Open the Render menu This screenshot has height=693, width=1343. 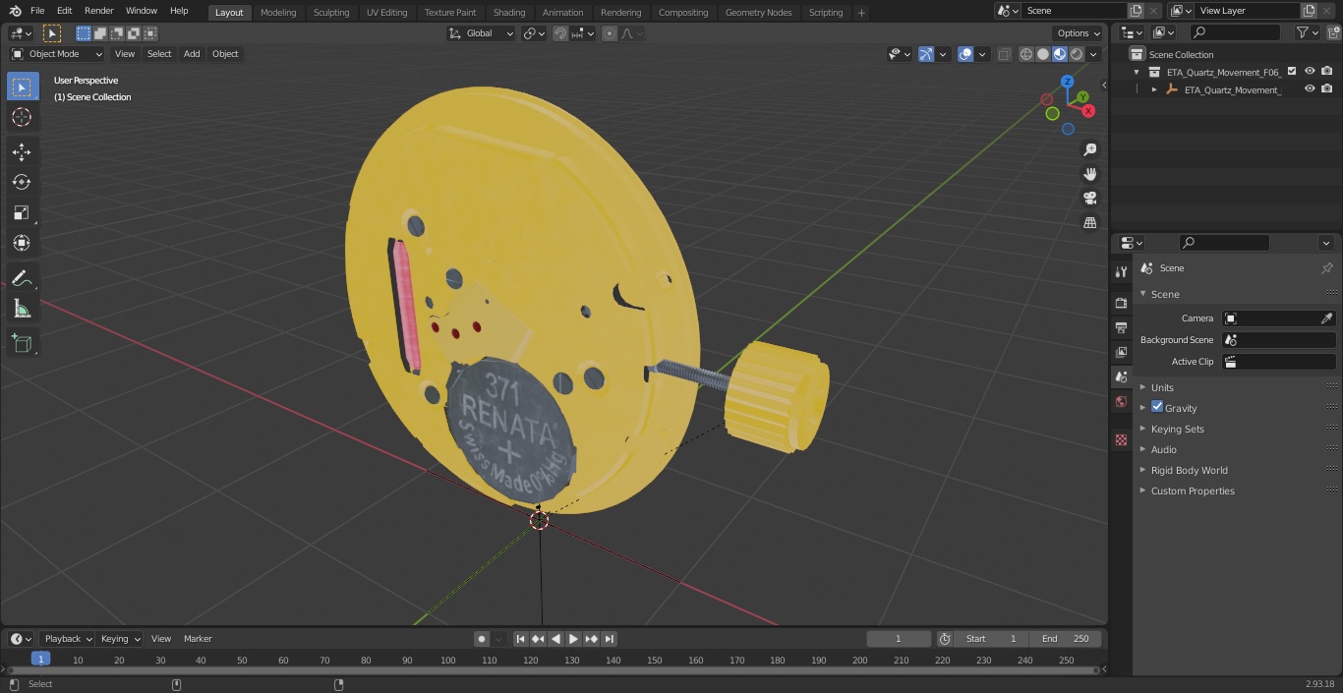[x=98, y=10]
